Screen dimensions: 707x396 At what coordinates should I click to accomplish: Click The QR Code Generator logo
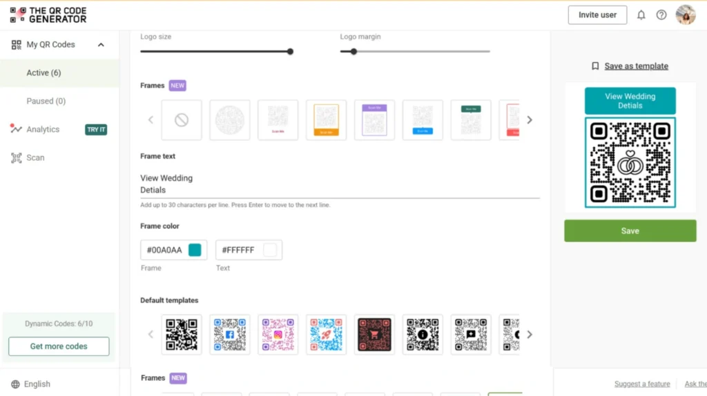(48, 15)
